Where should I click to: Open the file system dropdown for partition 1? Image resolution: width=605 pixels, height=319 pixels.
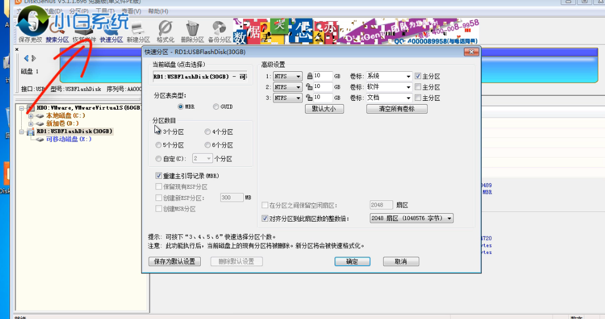click(x=288, y=76)
